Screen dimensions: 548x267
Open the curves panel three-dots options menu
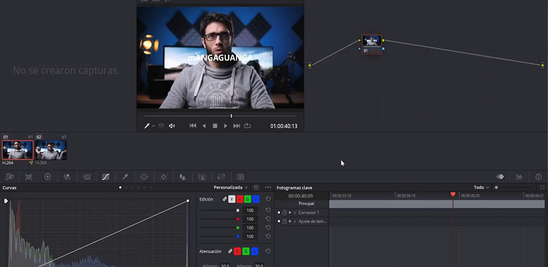pyautogui.click(x=268, y=187)
